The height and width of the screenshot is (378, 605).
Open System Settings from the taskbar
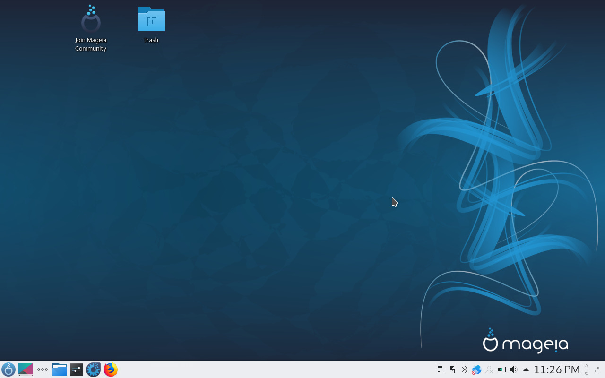[x=76, y=369]
